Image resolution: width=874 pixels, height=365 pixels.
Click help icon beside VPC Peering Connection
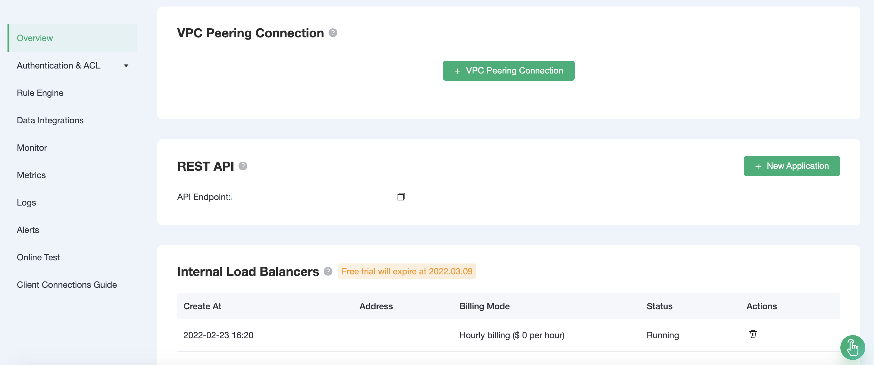coord(333,33)
